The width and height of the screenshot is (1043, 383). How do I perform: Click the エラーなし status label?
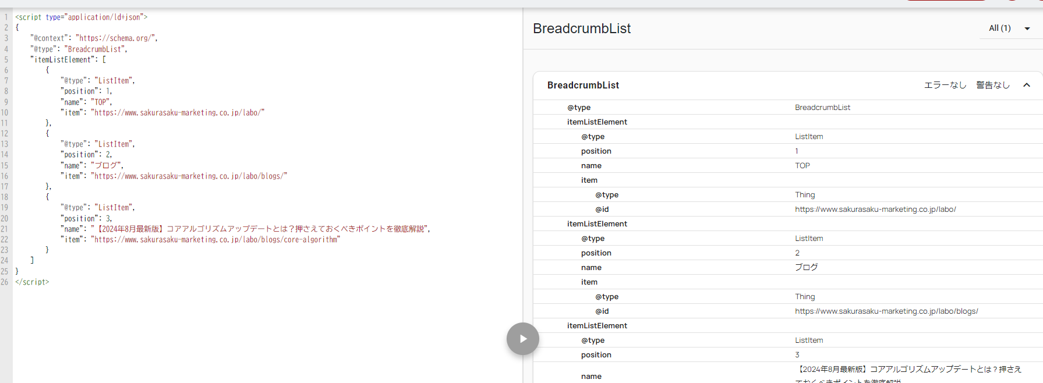(945, 85)
